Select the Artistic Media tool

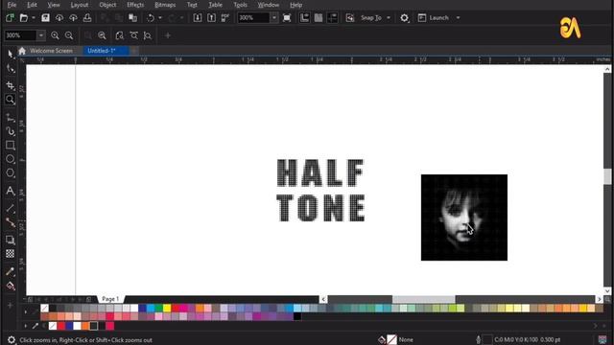click(x=11, y=131)
